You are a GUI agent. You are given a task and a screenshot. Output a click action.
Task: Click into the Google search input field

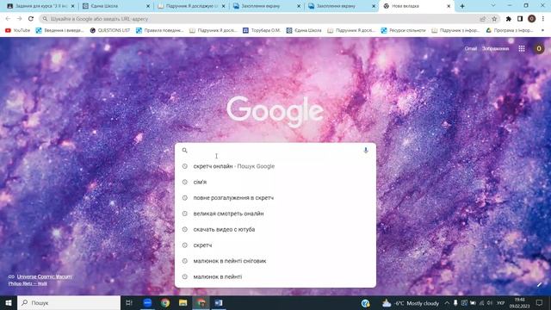tap(275, 151)
